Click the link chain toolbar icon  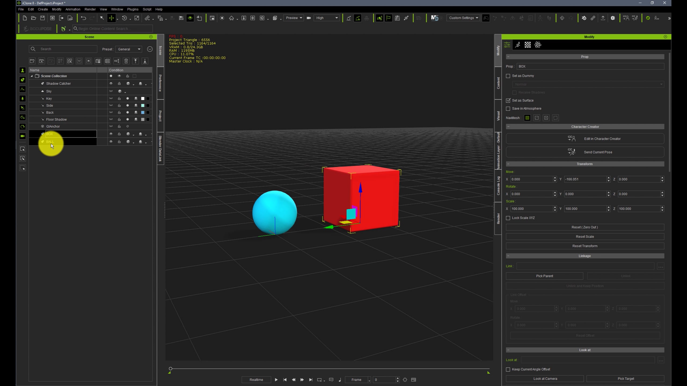pos(593,18)
